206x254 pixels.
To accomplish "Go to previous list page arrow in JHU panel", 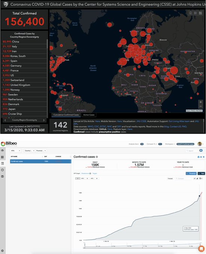I will click(5, 120).
